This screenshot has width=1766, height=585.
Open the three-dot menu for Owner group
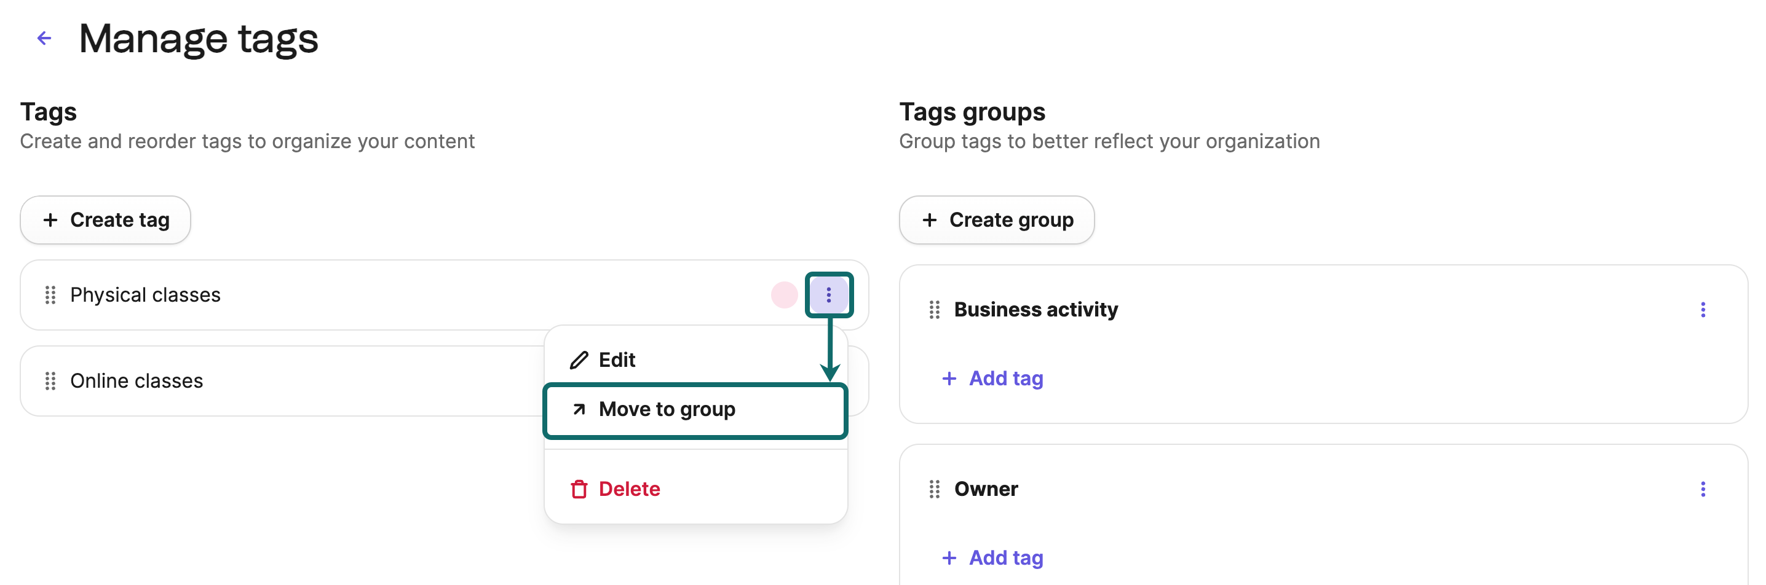[1703, 489]
